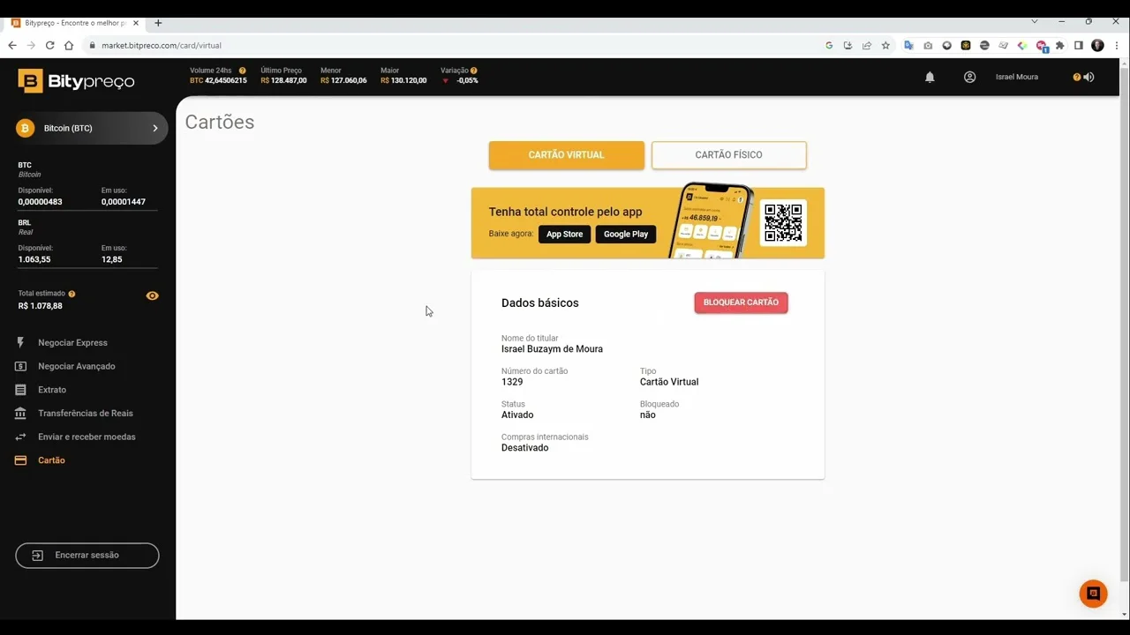Toggle the sound speaker icon
The height and width of the screenshot is (635, 1130).
point(1089,78)
